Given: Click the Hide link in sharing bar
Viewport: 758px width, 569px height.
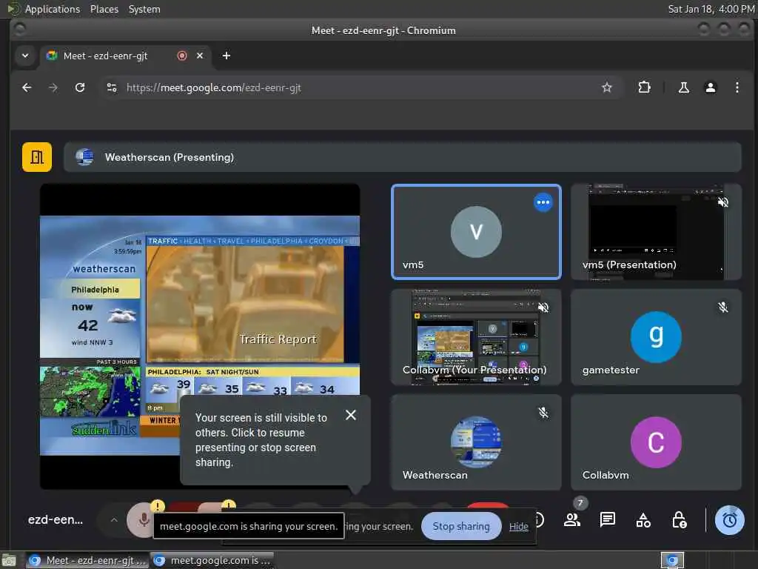Looking at the screenshot, I should [519, 527].
